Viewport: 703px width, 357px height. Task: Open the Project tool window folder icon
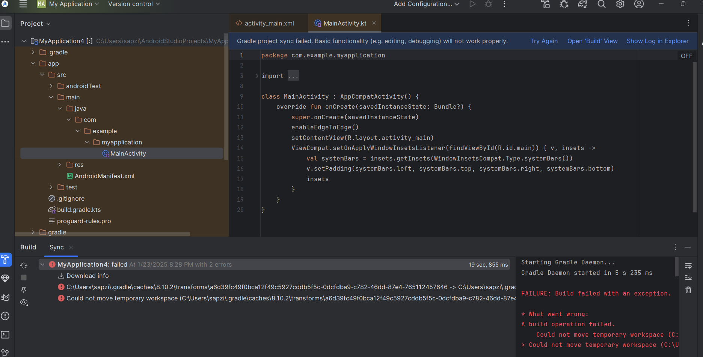(5, 23)
